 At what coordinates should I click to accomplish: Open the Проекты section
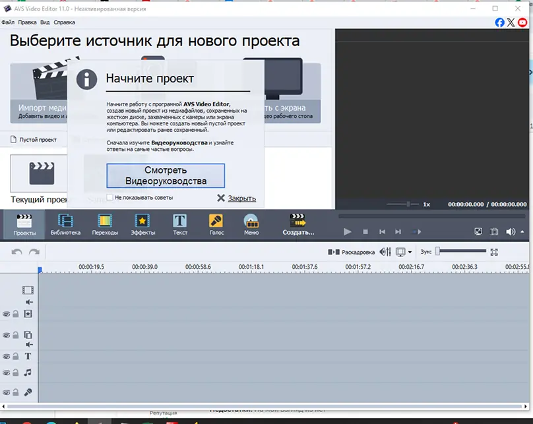tap(24, 225)
